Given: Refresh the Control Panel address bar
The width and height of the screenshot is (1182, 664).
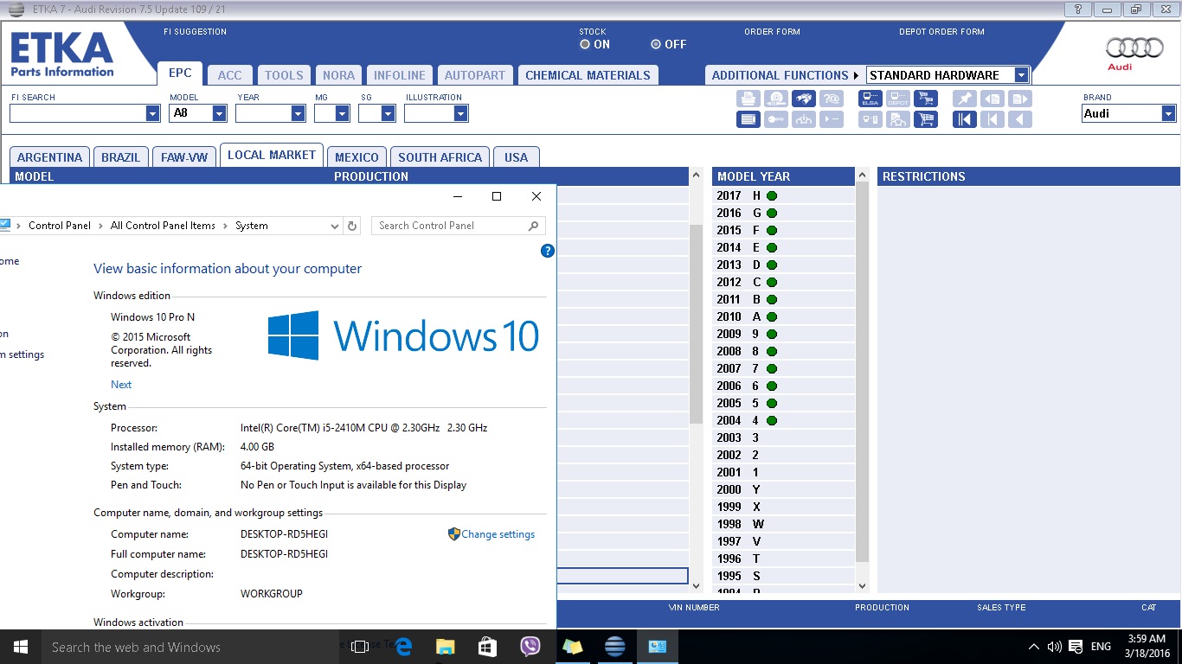Looking at the screenshot, I should 352,226.
